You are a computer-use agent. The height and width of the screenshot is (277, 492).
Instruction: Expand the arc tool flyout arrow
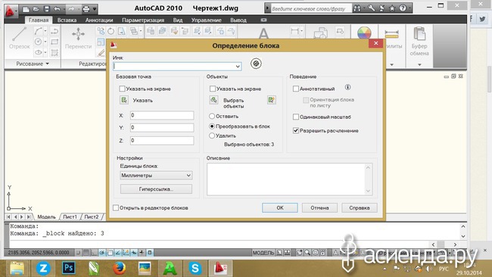click(45, 31)
